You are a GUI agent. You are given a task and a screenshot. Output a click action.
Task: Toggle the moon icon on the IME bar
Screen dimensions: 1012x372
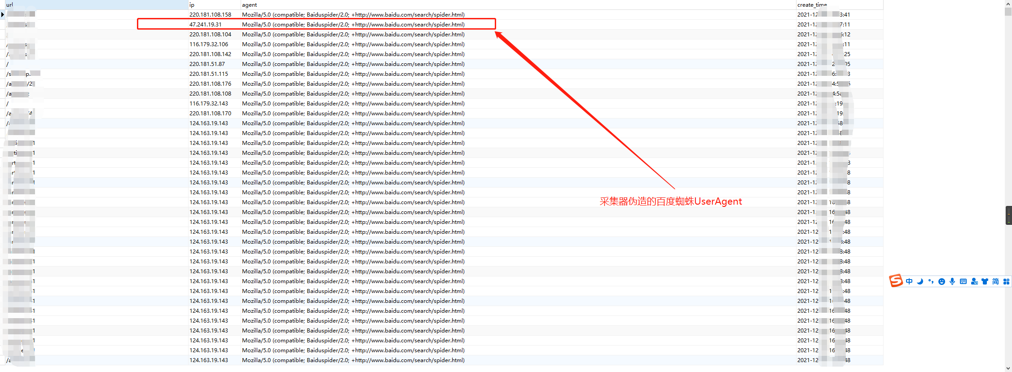[x=920, y=281]
